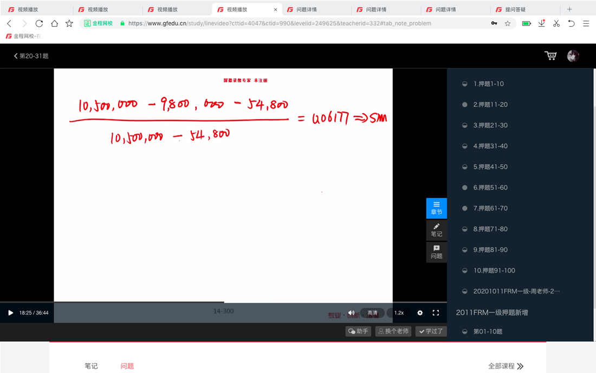Change playback speed 1.2x
The image size is (596, 373).
point(399,313)
